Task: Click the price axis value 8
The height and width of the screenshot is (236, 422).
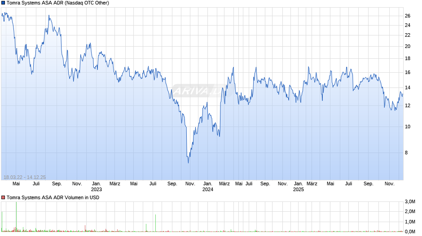Action: pos(406,153)
